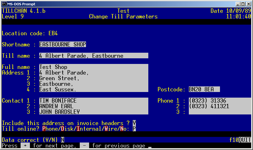
Task: Click Address line 4 East Sussex field
Action: [93, 90]
